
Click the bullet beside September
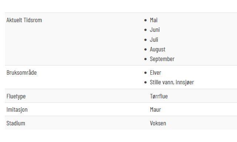point(145,59)
